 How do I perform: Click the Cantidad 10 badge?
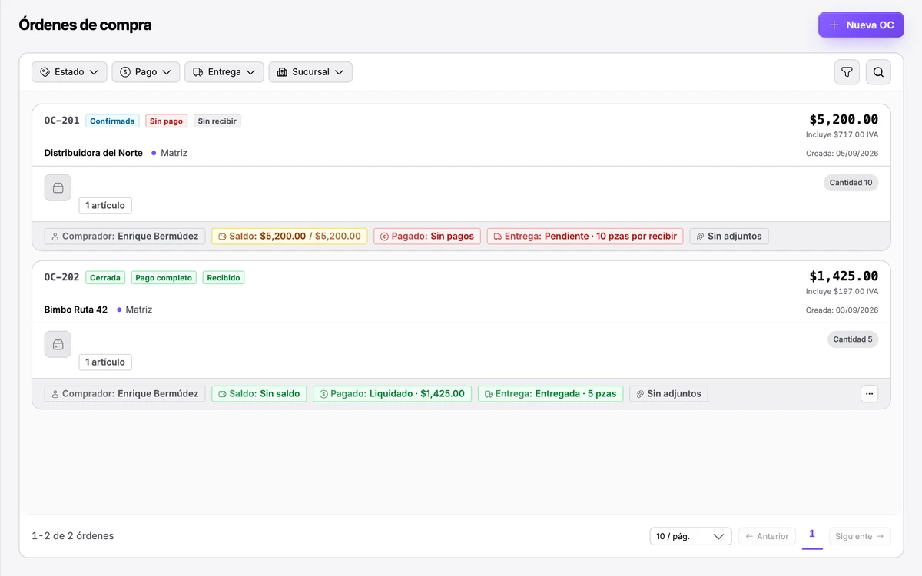pos(851,183)
